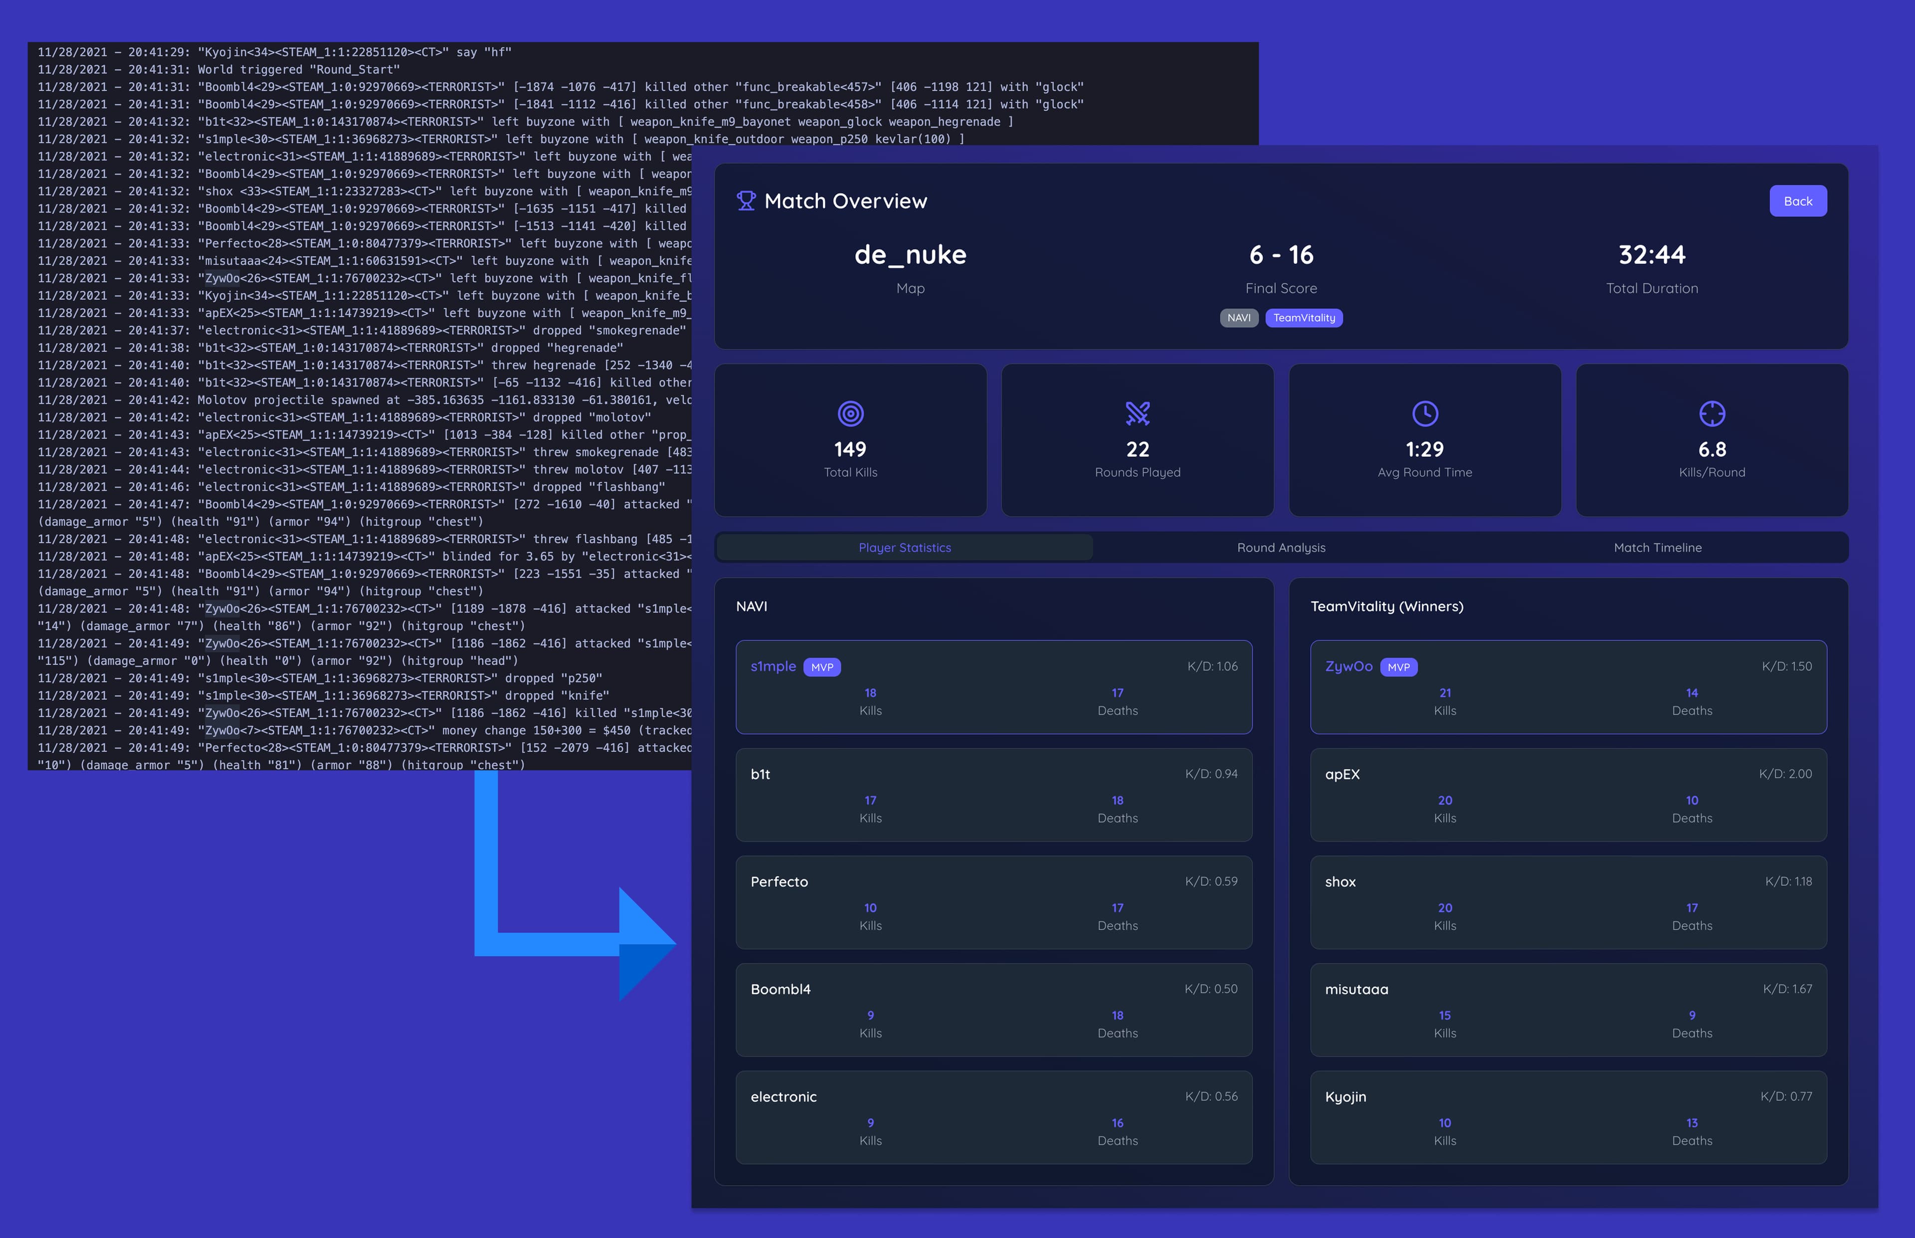Click the 6 - 16 final score

pyautogui.click(x=1281, y=255)
